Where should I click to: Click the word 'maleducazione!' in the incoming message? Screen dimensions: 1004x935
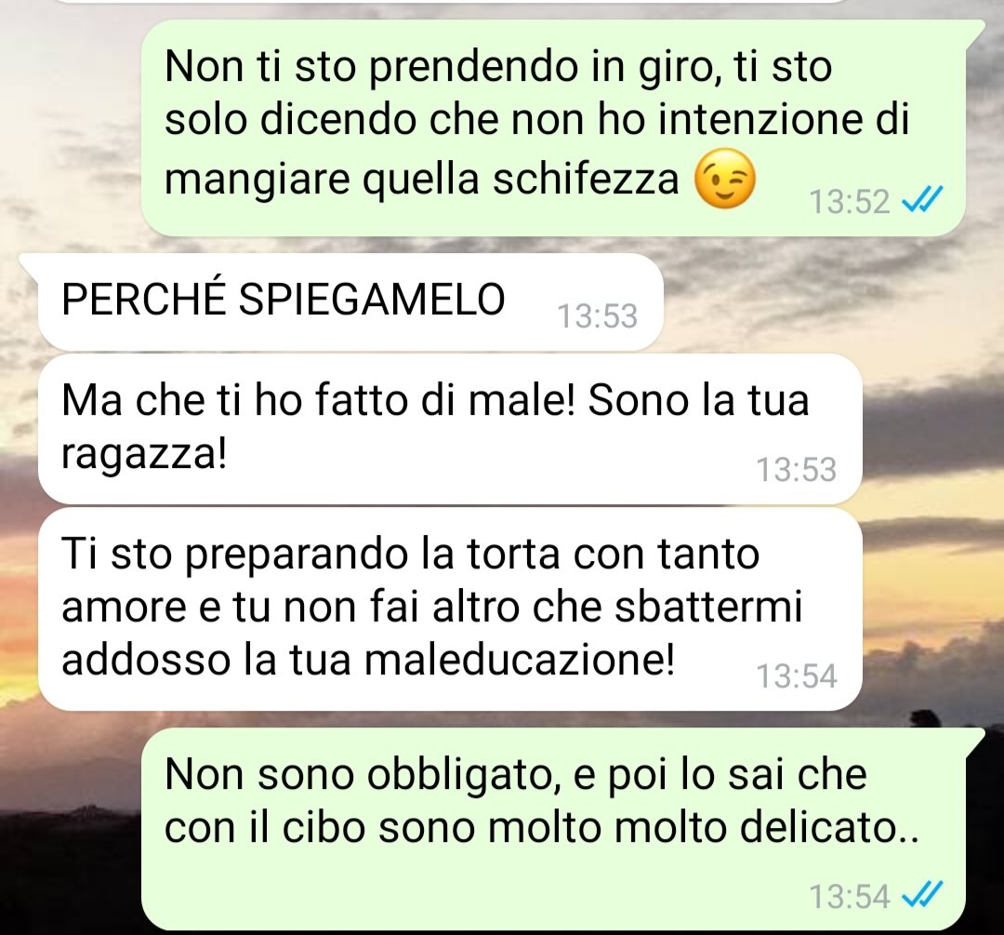[520, 659]
